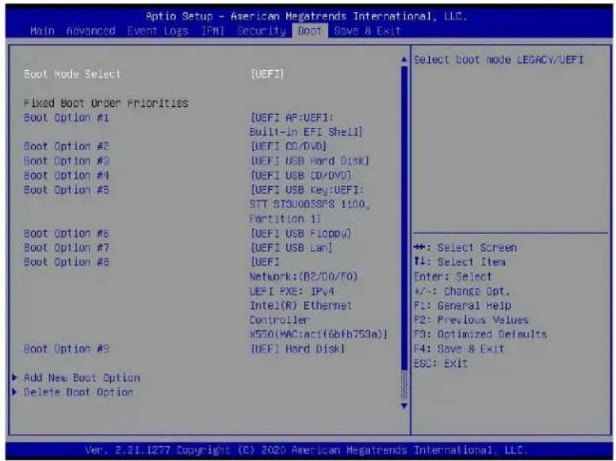Click the version copyright footer text

pyautogui.click(x=307, y=450)
